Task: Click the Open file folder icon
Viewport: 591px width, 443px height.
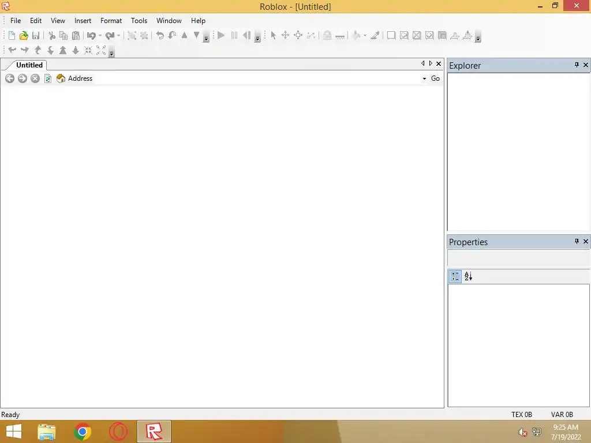Action: 24,35
